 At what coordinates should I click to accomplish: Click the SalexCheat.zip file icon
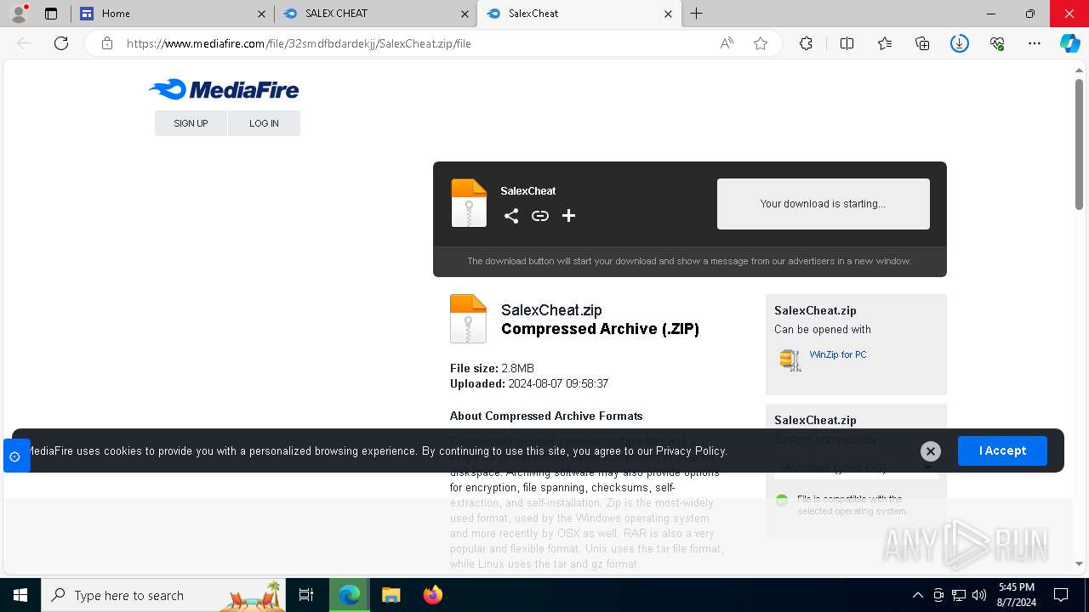[468, 319]
